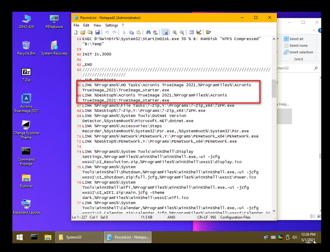Select the 20H2-429 desktop icon

pos(26,21)
